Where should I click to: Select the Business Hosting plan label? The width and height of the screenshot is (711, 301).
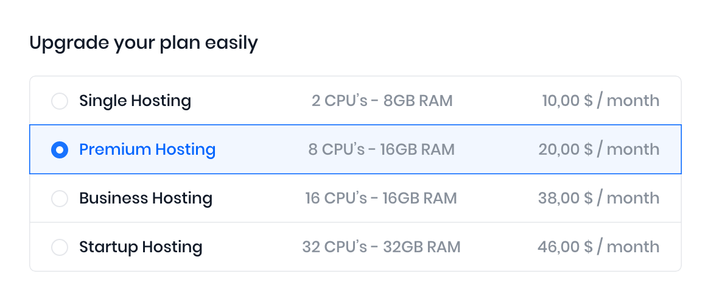146,198
